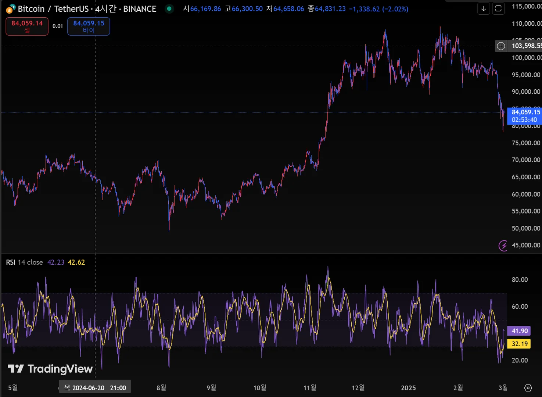Click the 115,000.00 price axis label
542x397 pixels.
(x=527, y=6)
